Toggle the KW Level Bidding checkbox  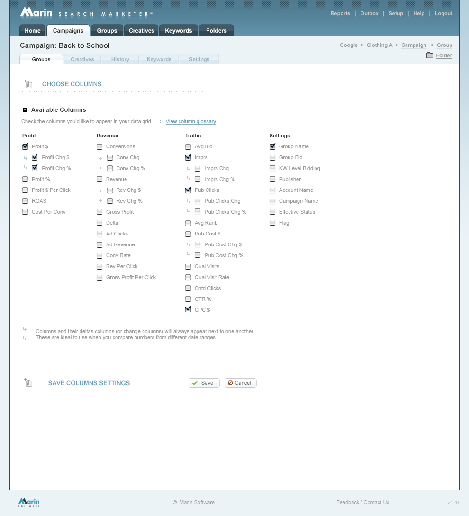pyautogui.click(x=272, y=169)
